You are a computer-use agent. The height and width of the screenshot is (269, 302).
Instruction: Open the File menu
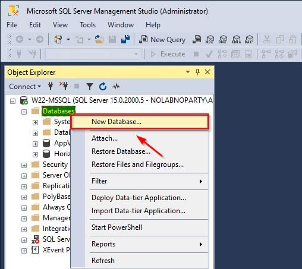pos(12,25)
